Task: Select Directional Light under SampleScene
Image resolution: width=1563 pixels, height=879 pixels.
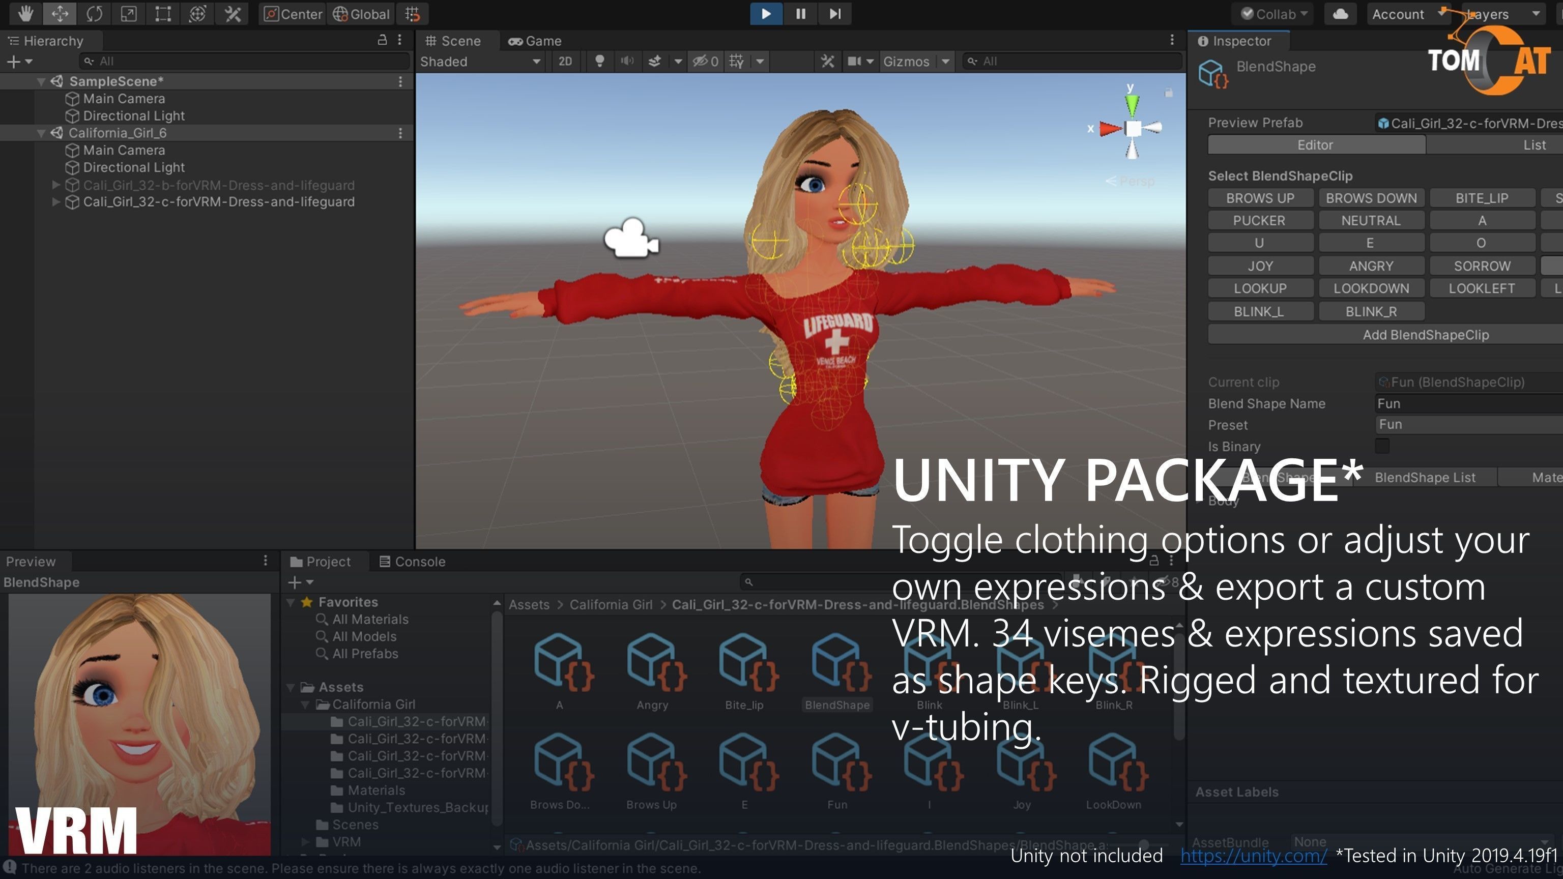Action: click(x=133, y=115)
